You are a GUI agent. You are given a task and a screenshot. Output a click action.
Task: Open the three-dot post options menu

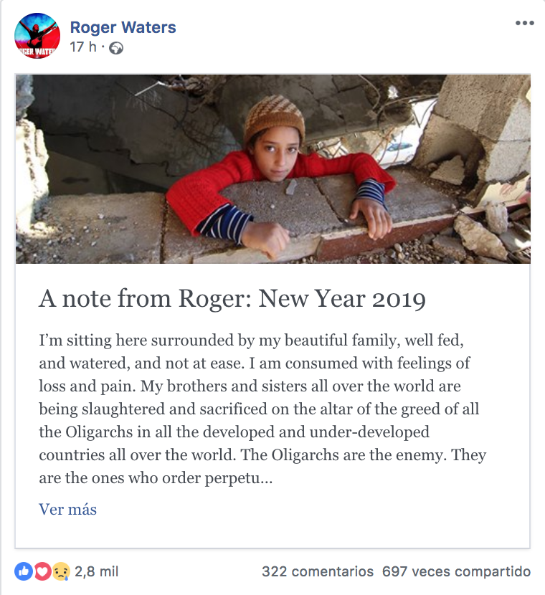pyautogui.click(x=524, y=23)
